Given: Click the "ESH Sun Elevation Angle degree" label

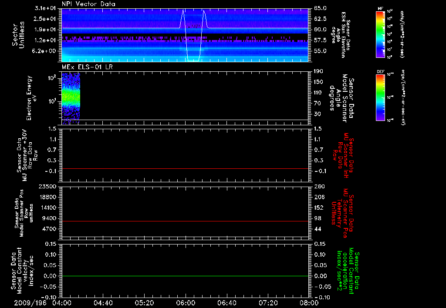Looking at the screenshot, I should click(341, 35).
